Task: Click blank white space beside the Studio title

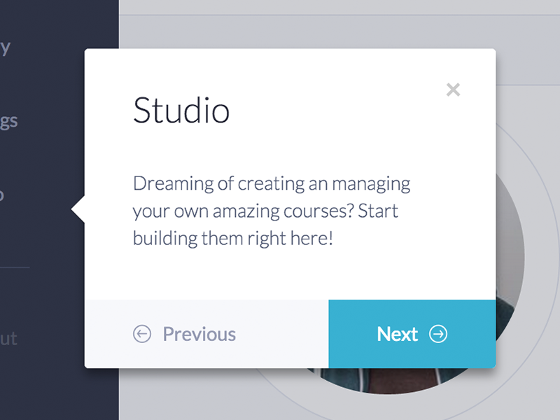Action: click(x=336, y=111)
